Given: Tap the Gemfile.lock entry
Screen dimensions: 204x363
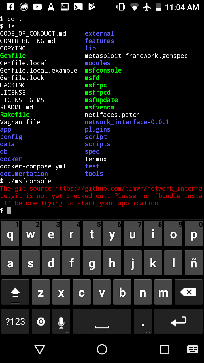Looking at the screenshot, I should click(x=22, y=78).
